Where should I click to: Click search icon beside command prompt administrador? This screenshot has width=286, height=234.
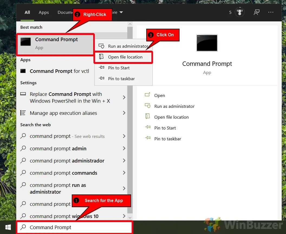[x=23, y=160]
